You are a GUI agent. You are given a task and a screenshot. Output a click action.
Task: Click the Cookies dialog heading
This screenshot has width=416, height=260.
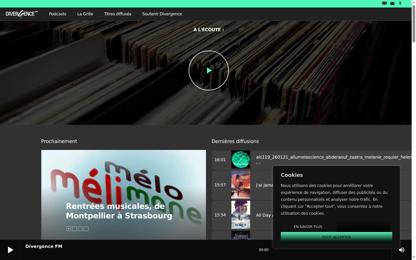click(x=292, y=175)
